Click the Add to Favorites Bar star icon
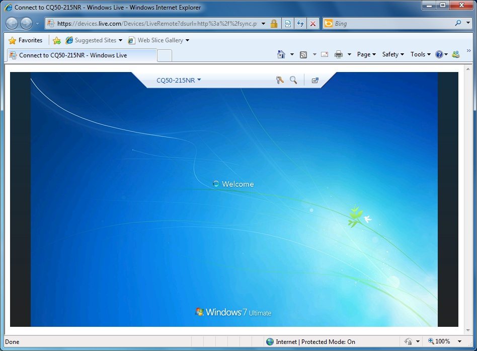 [57, 40]
